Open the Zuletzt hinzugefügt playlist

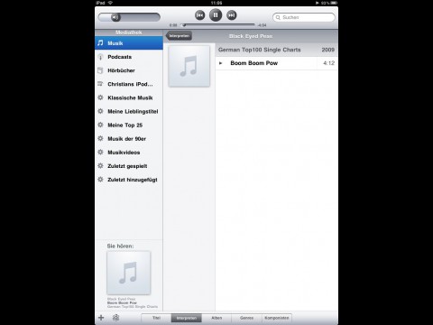[x=129, y=180]
